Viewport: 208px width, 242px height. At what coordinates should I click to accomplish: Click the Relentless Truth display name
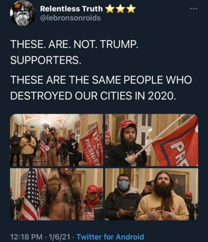point(71,9)
